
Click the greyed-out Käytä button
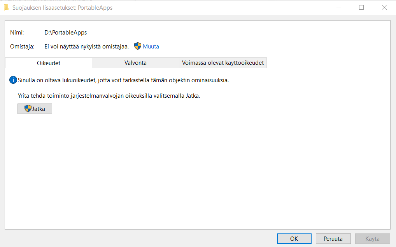[373, 239]
